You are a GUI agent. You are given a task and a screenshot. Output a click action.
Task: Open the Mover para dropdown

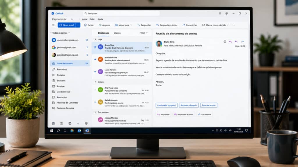(x=123, y=25)
